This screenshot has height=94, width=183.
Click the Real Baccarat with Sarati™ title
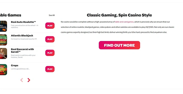tap(22, 50)
